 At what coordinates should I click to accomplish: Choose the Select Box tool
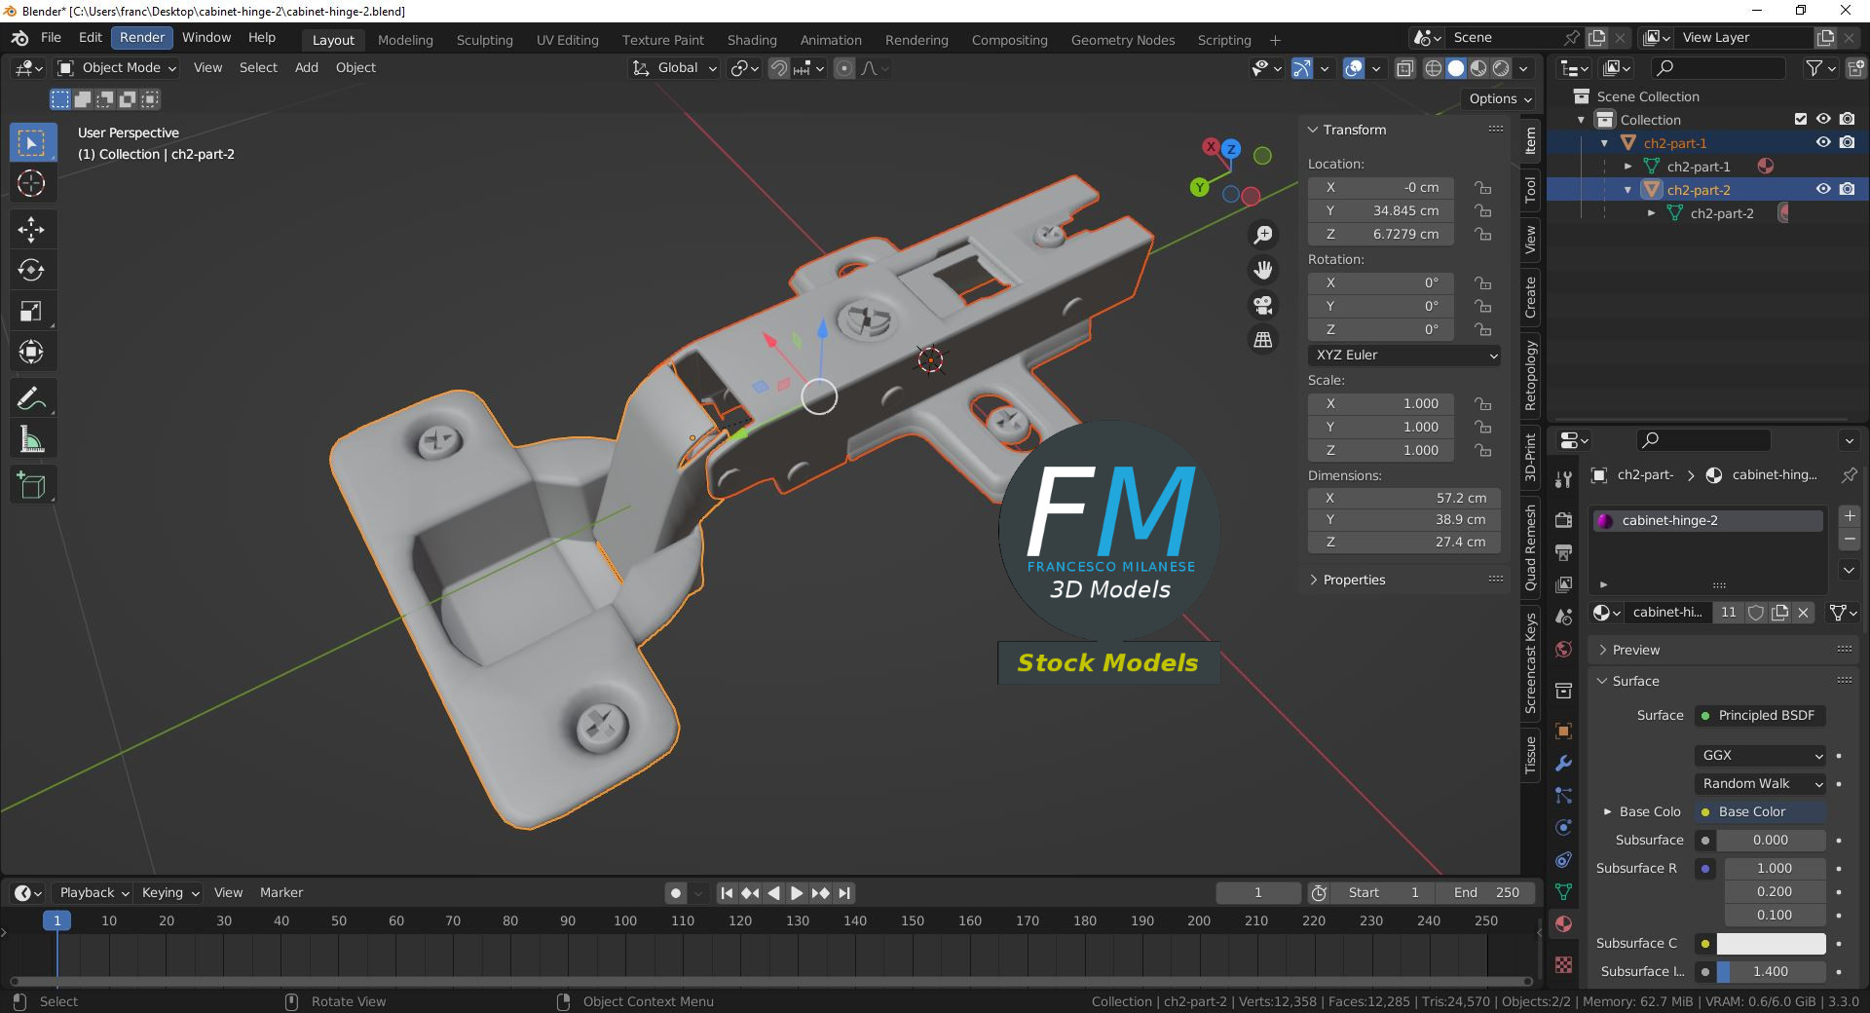tap(31, 143)
